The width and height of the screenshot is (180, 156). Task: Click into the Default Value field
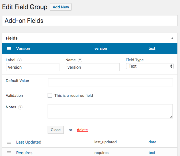110,82
